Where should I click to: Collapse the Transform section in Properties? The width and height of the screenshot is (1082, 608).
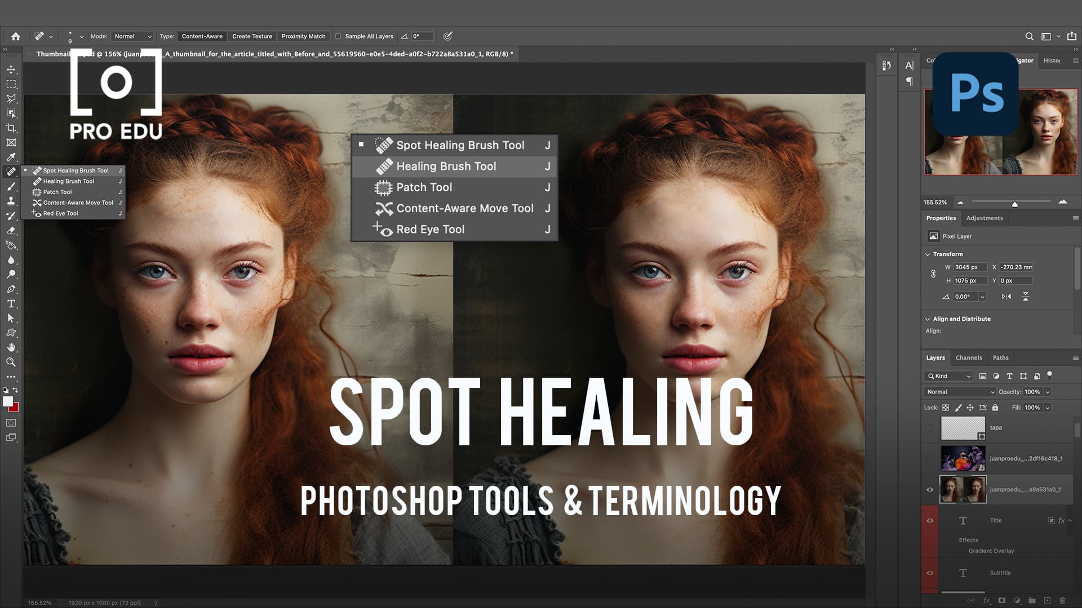928,254
